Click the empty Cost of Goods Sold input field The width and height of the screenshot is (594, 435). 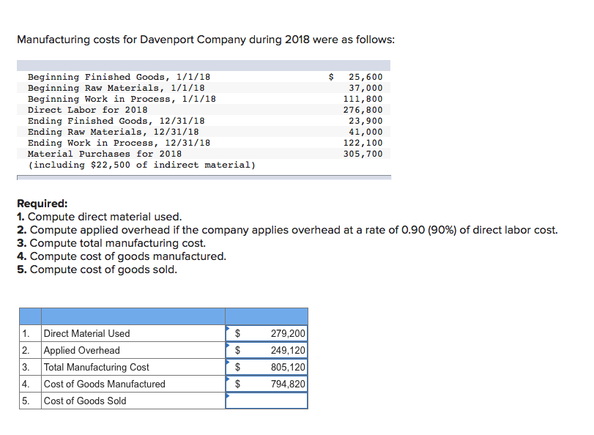click(x=267, y=401)
